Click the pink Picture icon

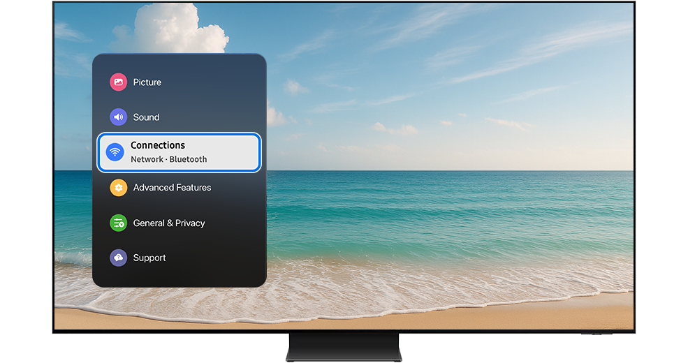[119, 82]
